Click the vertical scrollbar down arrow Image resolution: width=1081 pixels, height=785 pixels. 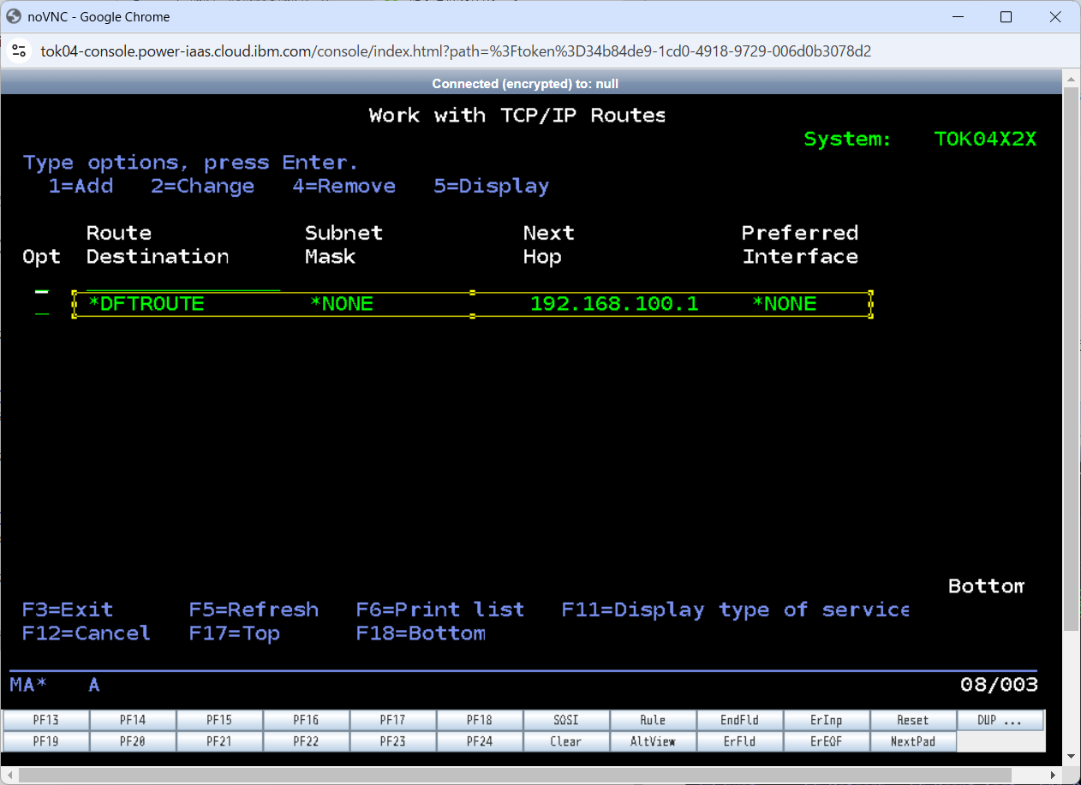[1071, 758]
